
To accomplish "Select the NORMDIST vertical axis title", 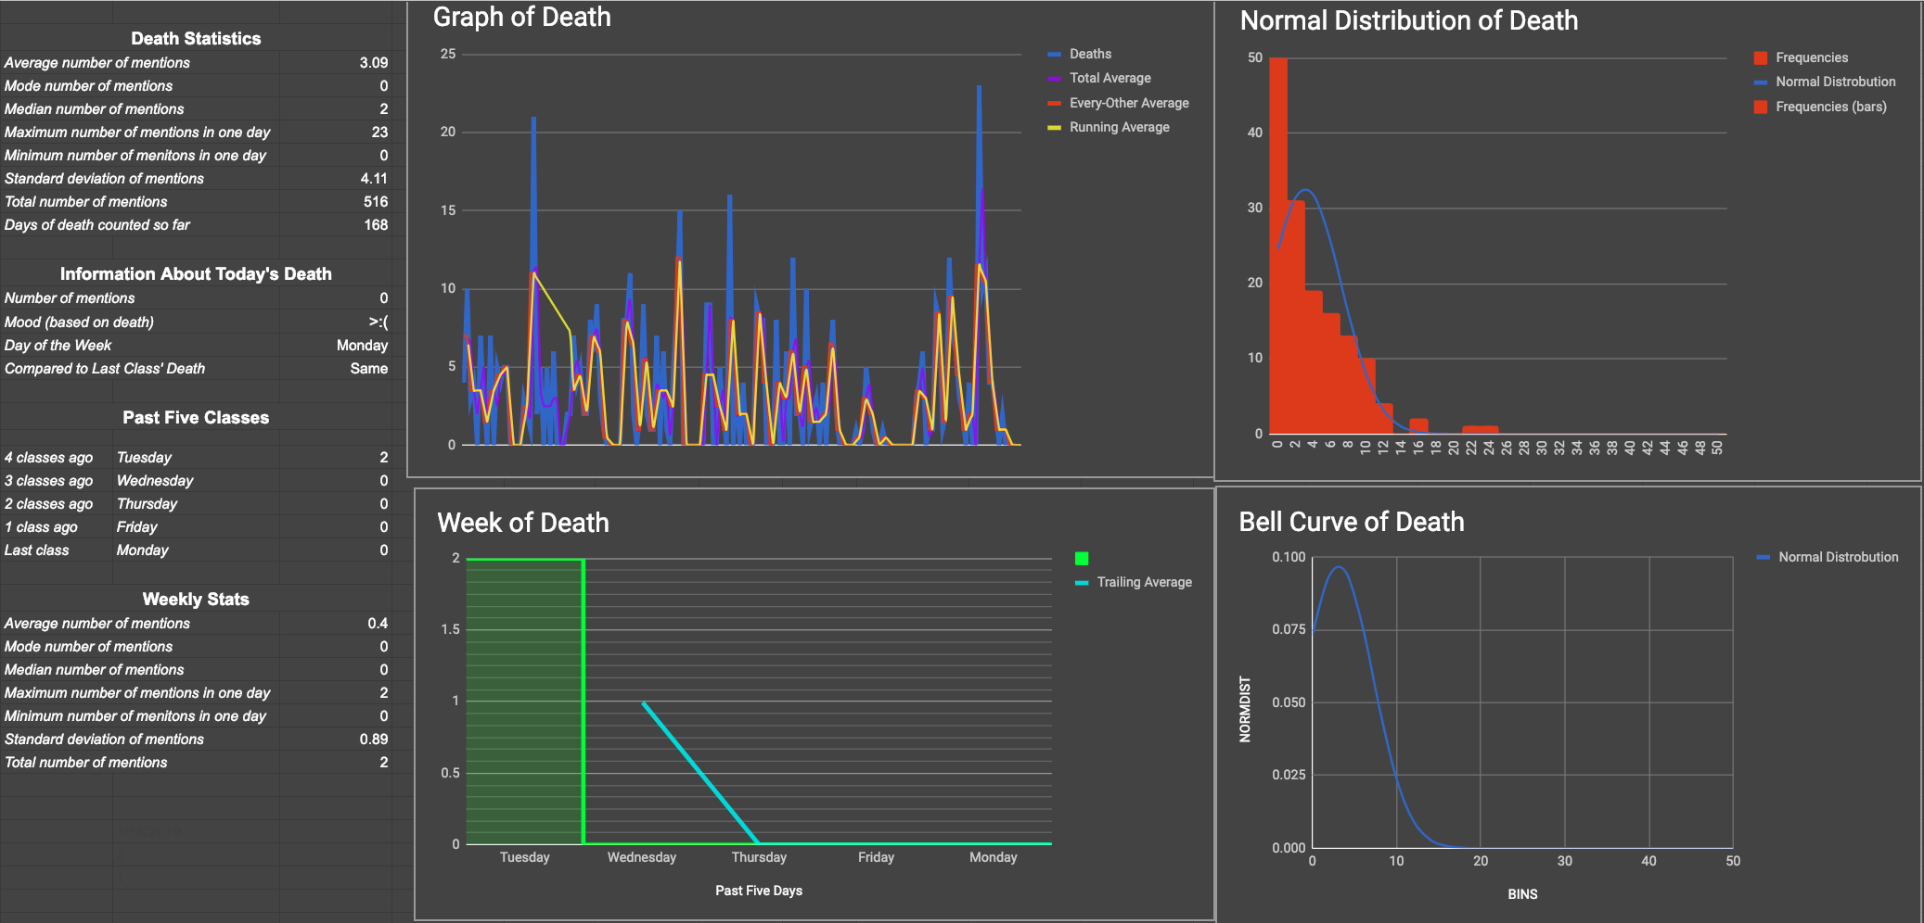I will 1245,709.
